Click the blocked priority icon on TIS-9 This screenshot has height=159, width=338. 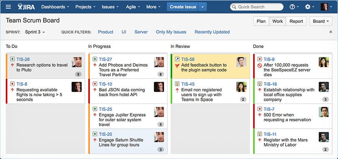tap(260, 65)
